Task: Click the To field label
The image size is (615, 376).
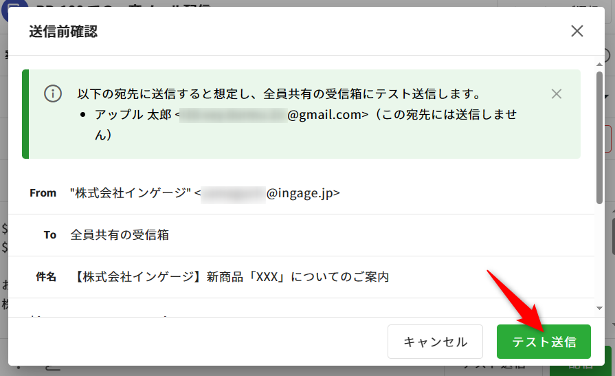Action: click(49, 235)
